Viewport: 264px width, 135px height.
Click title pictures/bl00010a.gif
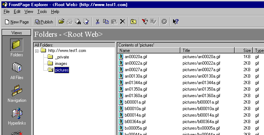tap(201, 109)
